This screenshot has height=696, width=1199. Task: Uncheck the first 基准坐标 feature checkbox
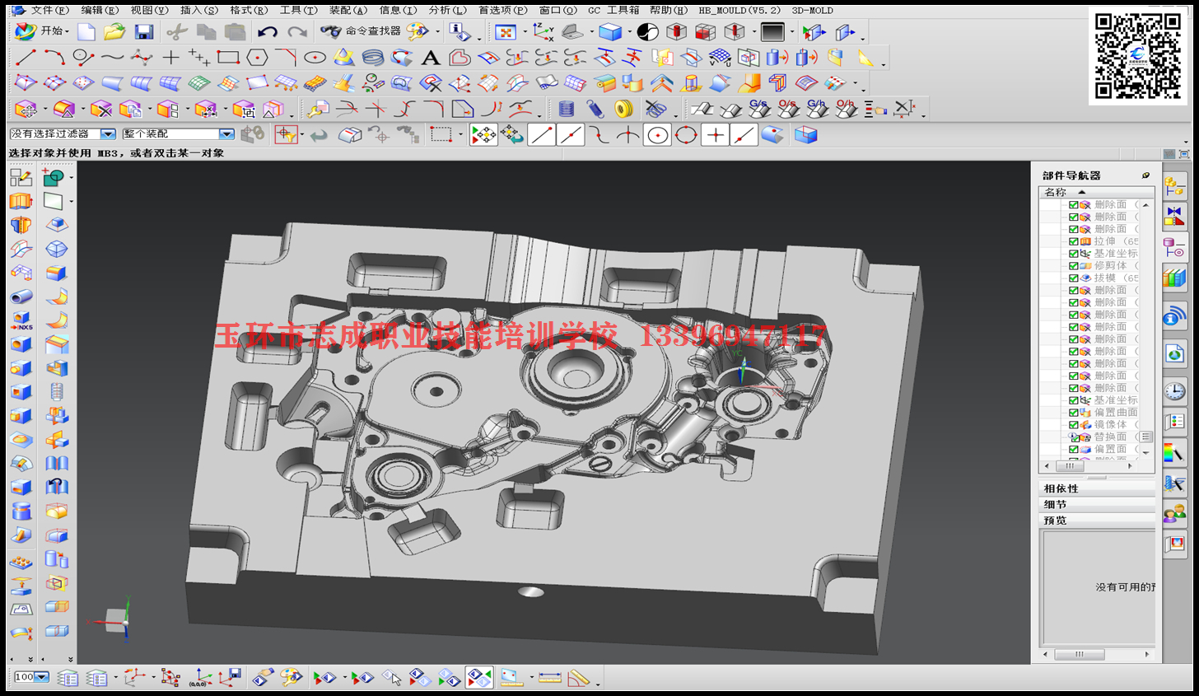click(1073, 254)
